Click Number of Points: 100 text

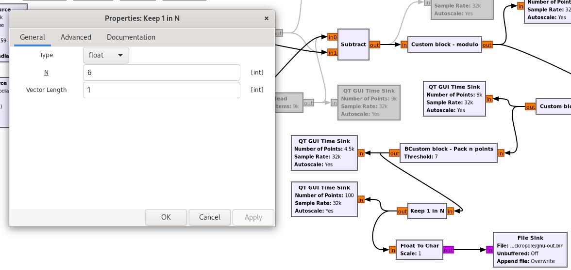(x=324, y=195)
